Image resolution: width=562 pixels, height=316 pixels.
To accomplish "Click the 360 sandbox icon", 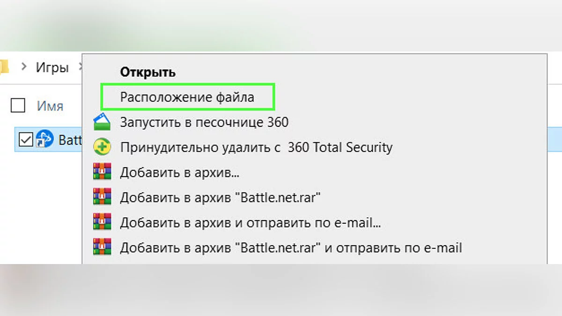I will click(102, 123).
